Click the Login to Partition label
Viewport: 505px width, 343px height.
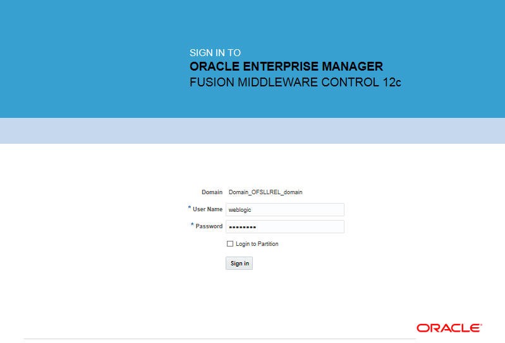257,244
